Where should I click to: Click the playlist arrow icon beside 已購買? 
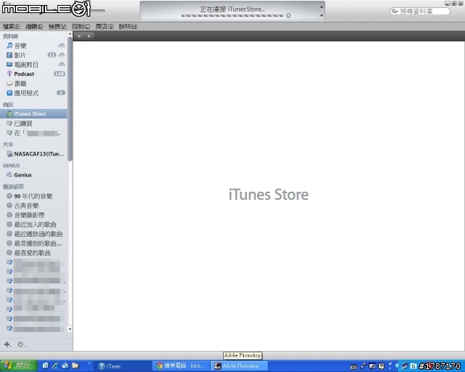9,123
